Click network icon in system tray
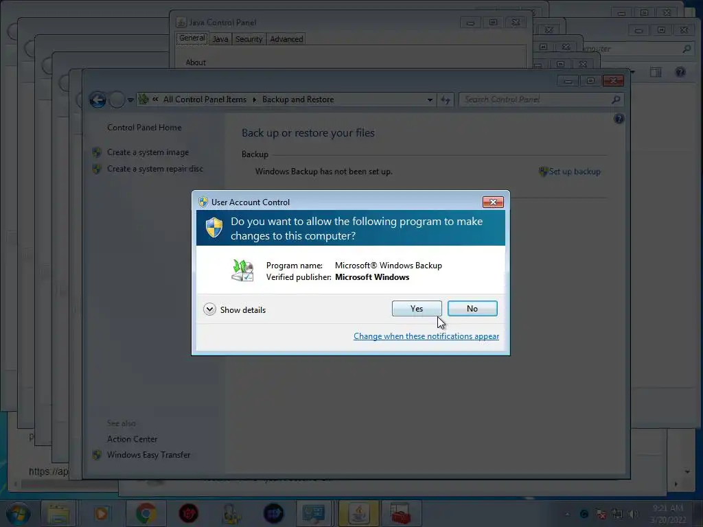This screenshot has height=527, width=703. pos(617,514)
